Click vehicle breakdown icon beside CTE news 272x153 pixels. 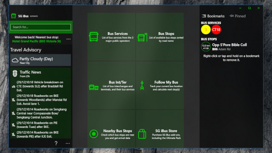pyautogui.click(x=14, y=86)
